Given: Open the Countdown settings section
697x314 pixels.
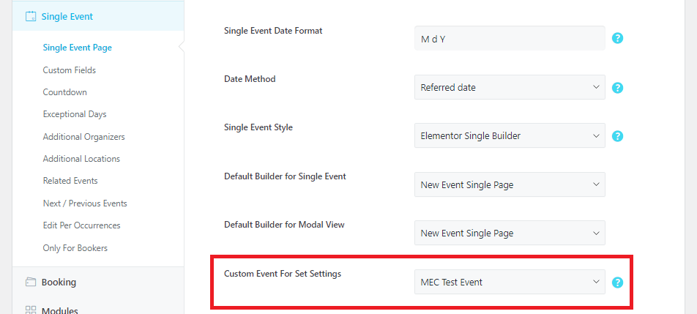Looking at the screenshot, I should (x=65, y=92).
